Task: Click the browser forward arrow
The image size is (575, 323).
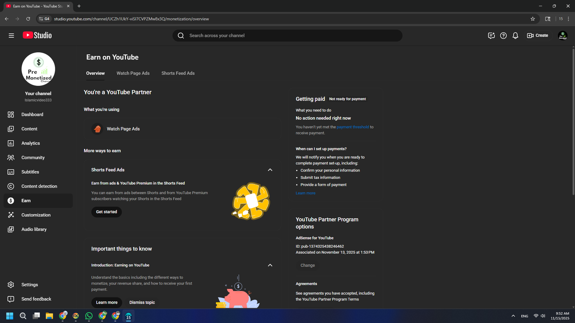Action: pos(17,19)
